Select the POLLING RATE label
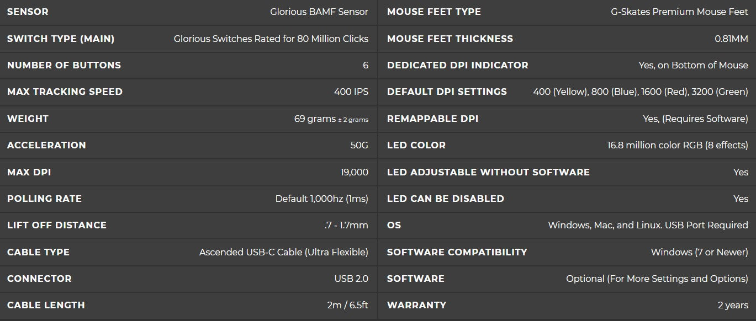 click(44, 199)
